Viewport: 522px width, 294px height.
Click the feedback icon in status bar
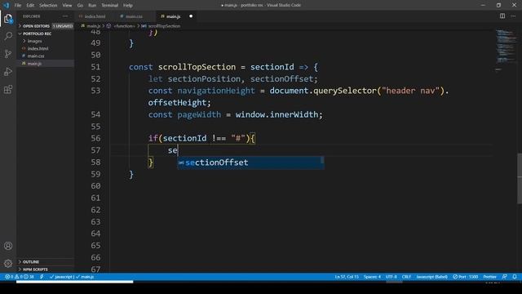point(505,277)
